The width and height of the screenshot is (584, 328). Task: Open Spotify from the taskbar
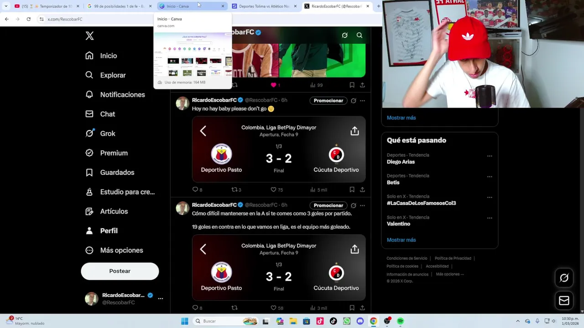coord(400,321)
